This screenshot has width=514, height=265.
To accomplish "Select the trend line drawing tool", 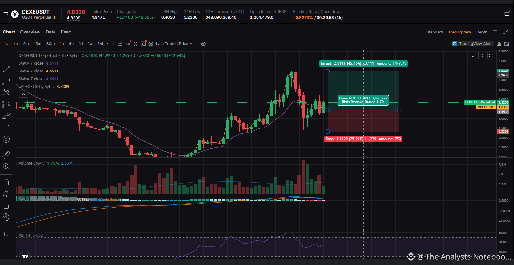I will (6, 70).
